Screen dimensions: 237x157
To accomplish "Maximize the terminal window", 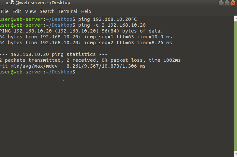I will pyautogui.click(x=227, y=3).
